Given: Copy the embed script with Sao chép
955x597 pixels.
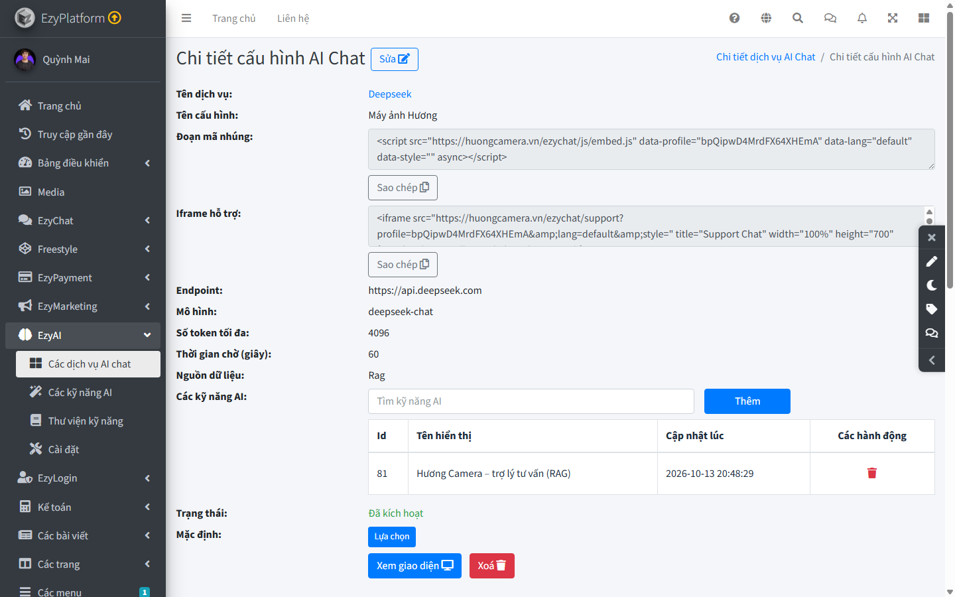Looking at the screenshot, I should pos(403,188).
